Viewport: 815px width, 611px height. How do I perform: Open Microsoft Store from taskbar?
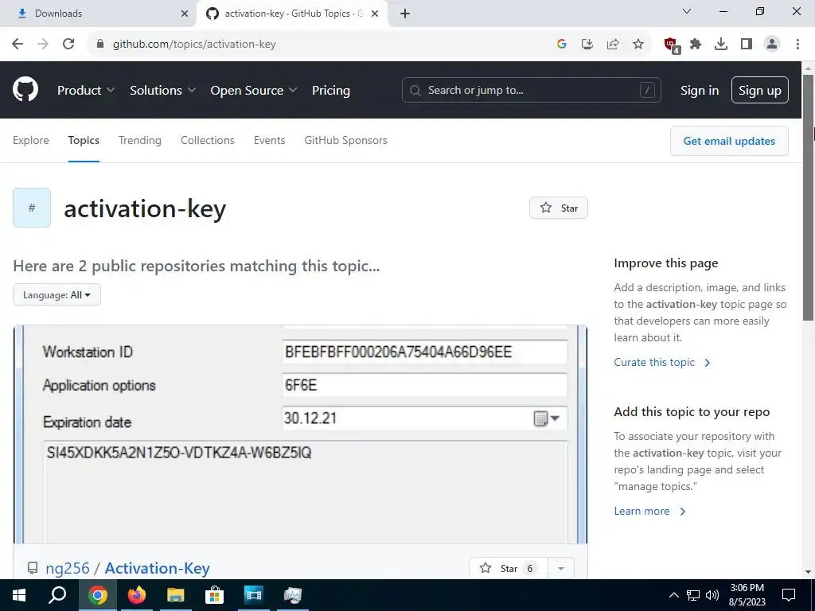[x=214, y=595]
